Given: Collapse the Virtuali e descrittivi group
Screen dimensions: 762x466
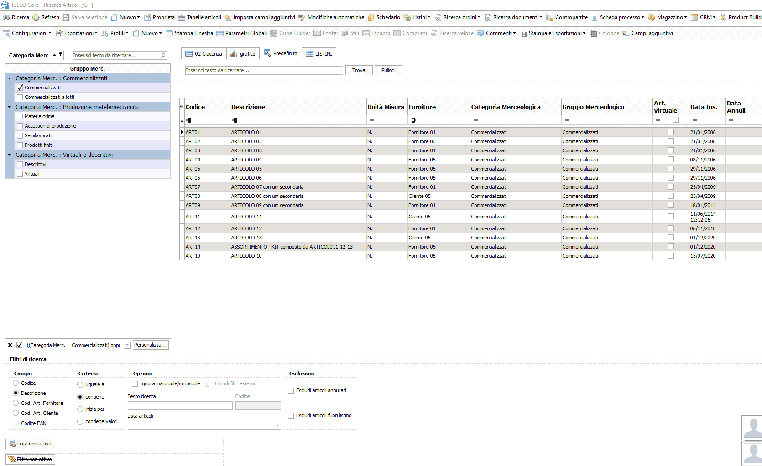Looking at the screenshot, I should click(x=9, y=155).
